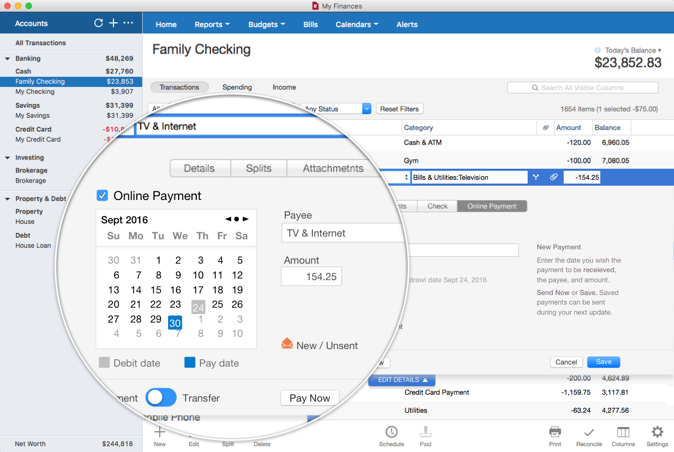Attach a file using the paperclip icon
The height and width of the screenshot is (452, 674).
554,177
